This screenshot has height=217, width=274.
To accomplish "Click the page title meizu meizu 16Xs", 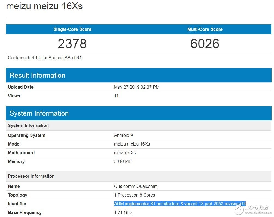I will 44,6.
